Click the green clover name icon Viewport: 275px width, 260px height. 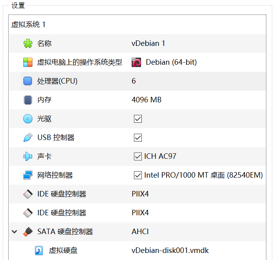[x=27, y=44]
